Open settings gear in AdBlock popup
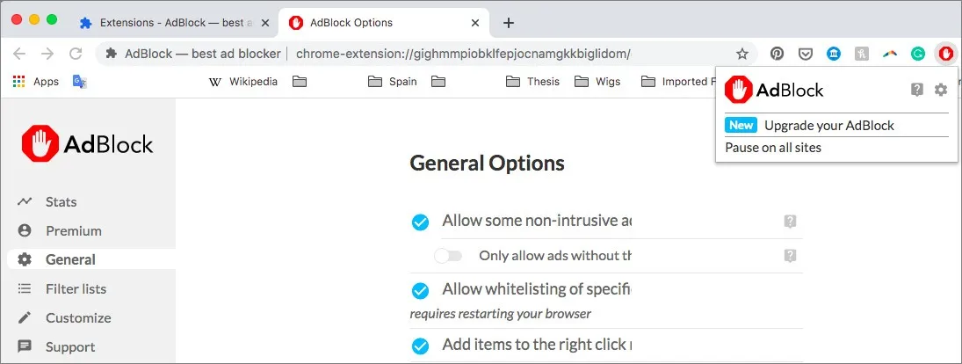962x364 pixels. coord(941,90)
